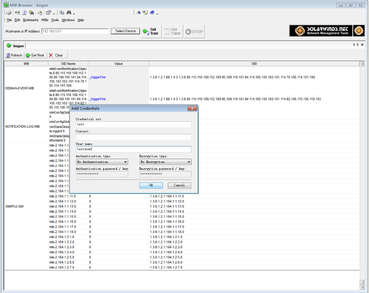This screenshot has height=293, width=369.
Task: Click the blue book MIBs toolbar icon
Action: (153, 13)
